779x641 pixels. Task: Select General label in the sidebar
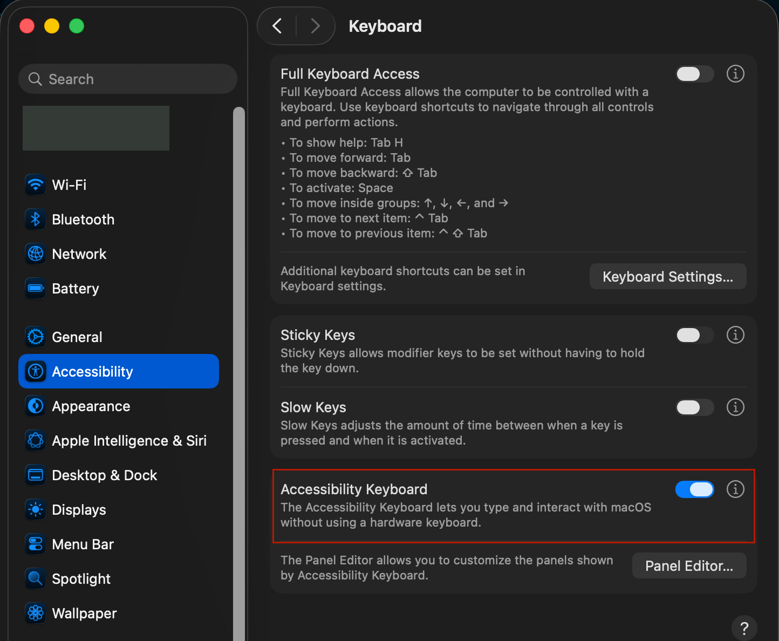pos(77,337)
